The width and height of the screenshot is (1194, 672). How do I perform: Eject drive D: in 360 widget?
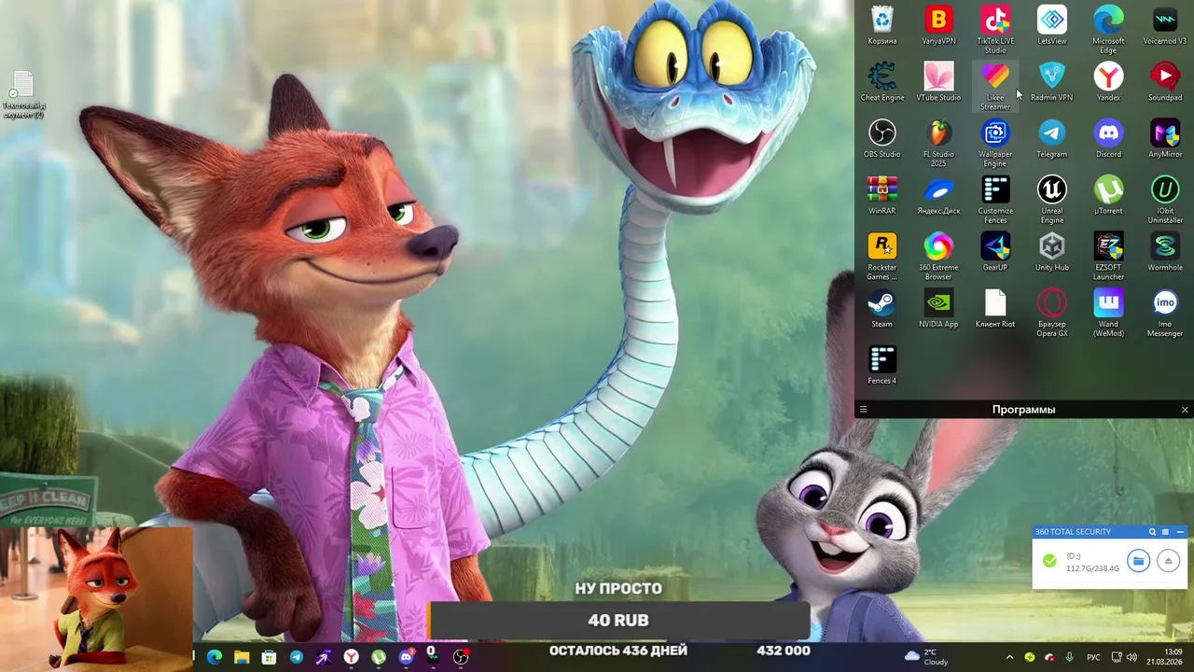[1168, 561]
